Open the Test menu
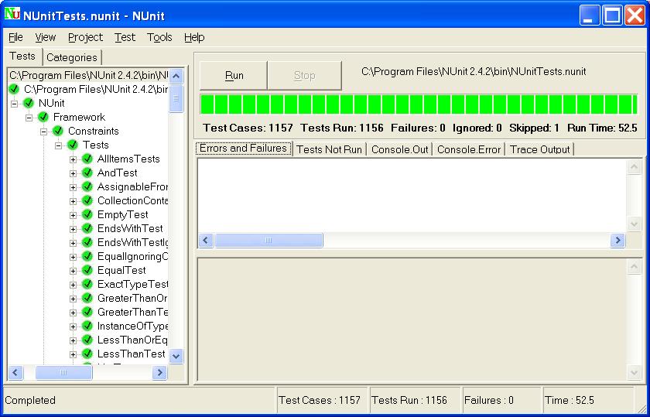This screenshot has height=417, width=650. click(x=125, y=37)
